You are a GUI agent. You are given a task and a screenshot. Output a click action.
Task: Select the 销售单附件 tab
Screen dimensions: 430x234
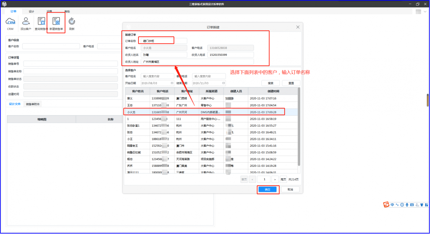(x=33, y=104)
